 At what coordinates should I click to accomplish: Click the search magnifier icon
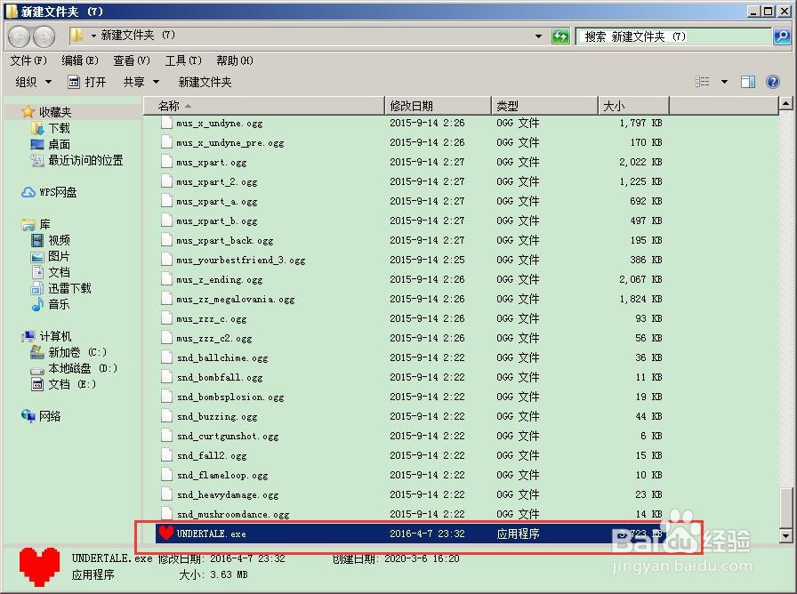[x=781, y=36]
